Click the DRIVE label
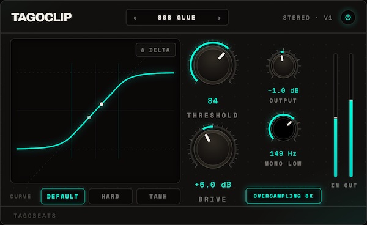Viewport: 367px width, 225px height. tap(212, 199)
